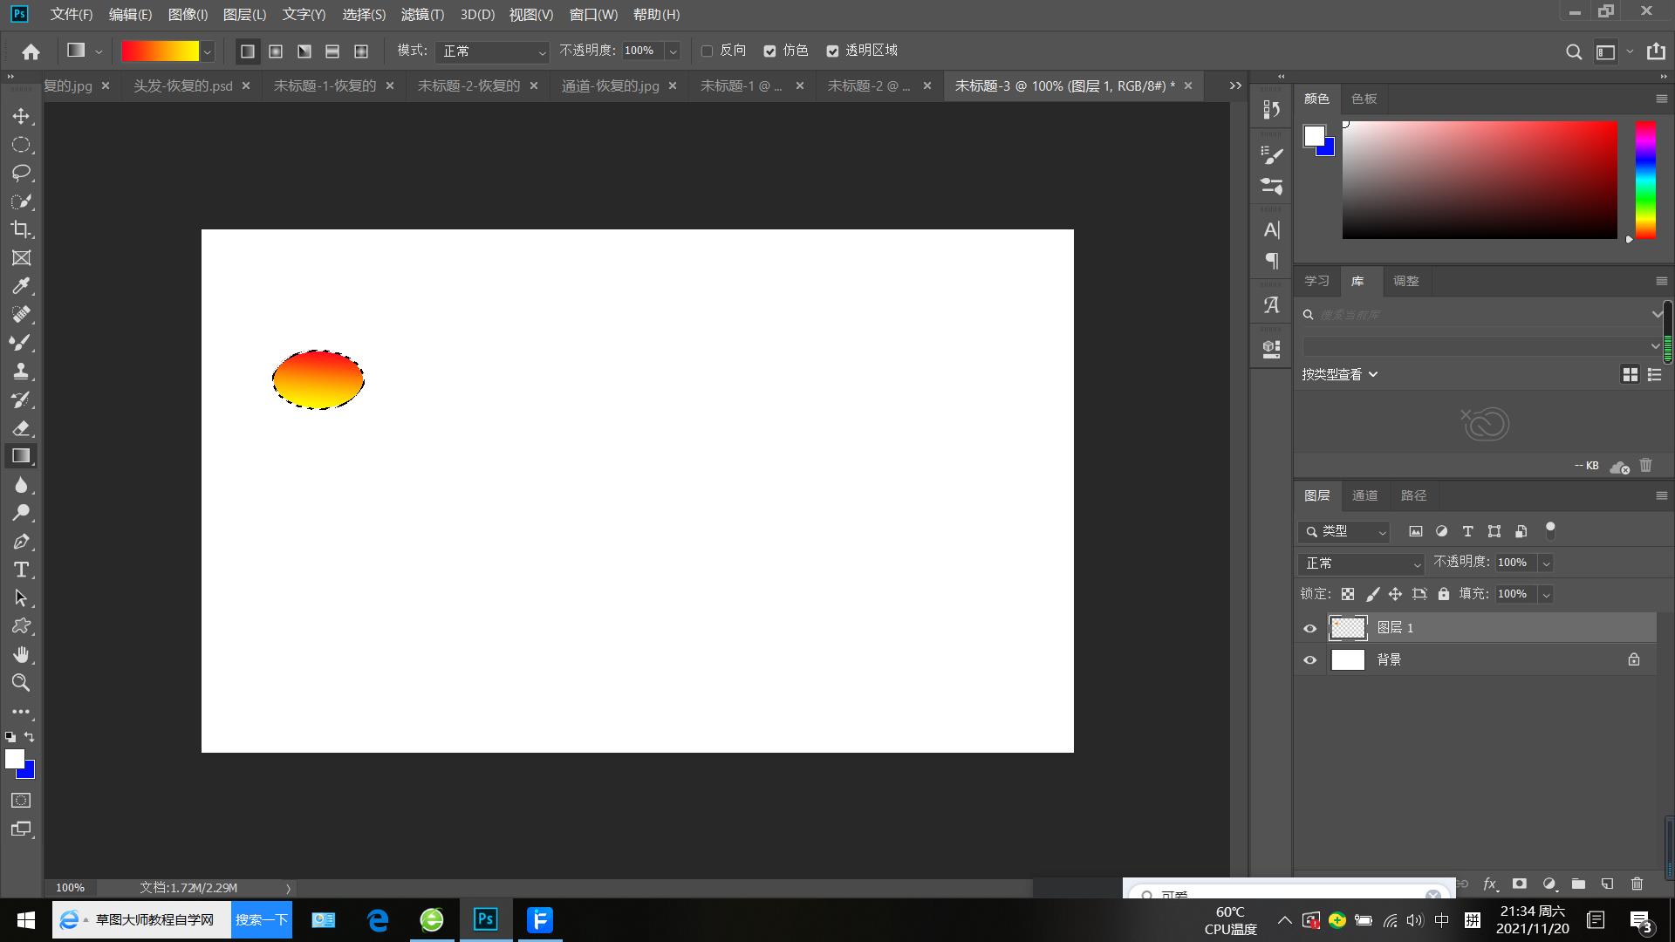This screenshot has width=1675, height=942.
Task: Choose the radial gradient style icon
Action: (276, 51)
